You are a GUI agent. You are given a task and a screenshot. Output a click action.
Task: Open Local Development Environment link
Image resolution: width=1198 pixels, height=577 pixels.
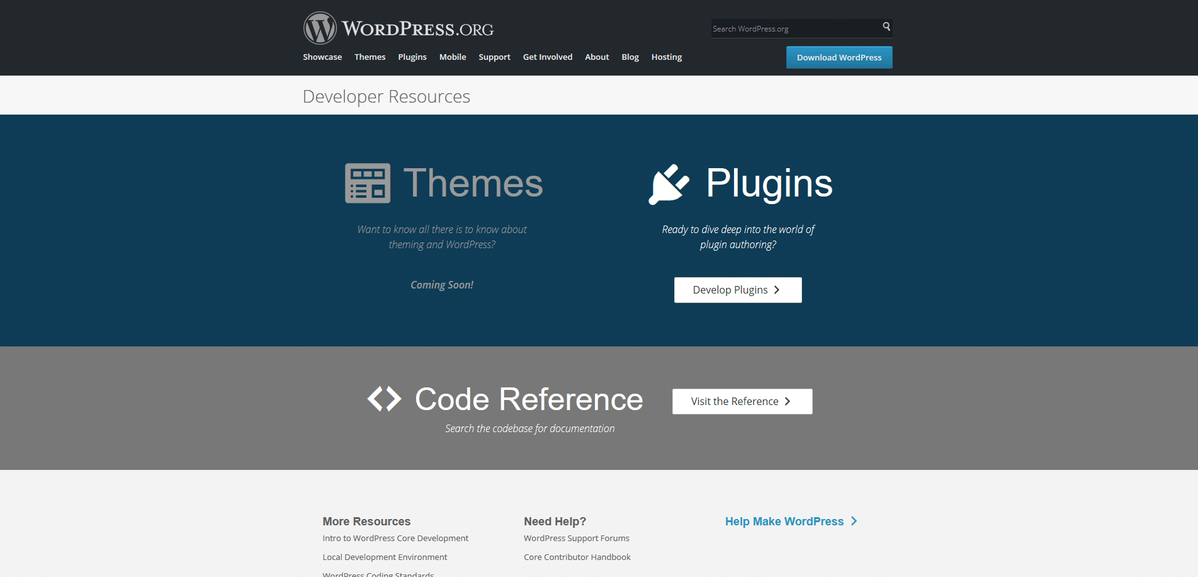point(385,557)
